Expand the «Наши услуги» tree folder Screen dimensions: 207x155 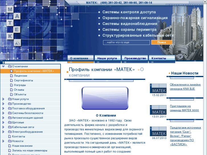(3, 99)
